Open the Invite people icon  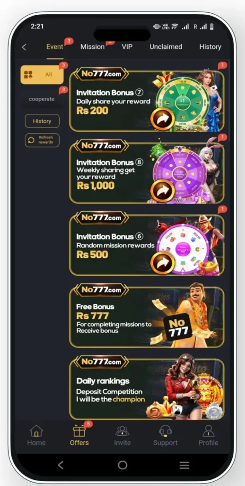tap(122, 431)
